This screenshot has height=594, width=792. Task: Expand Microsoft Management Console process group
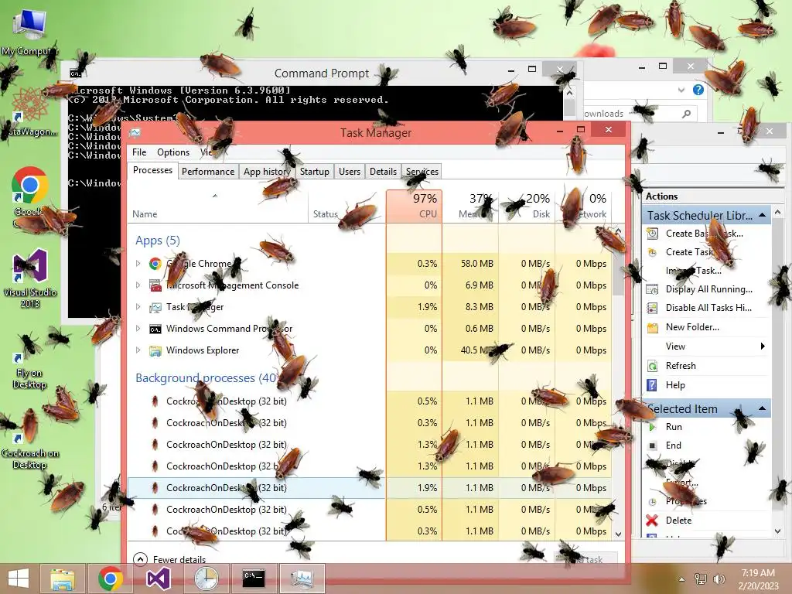pyautogui.click(x=138, y=285)
